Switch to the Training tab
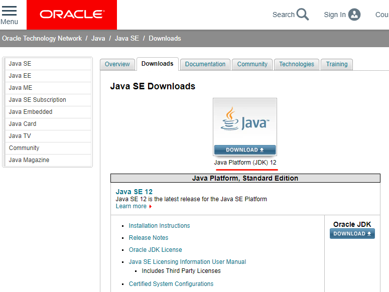The width and height of the screenshot is (389, 292). 337,64
